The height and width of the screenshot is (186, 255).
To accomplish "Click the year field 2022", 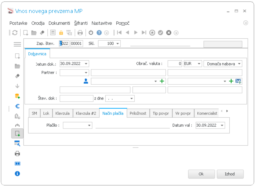I will [x=64, y=44].
